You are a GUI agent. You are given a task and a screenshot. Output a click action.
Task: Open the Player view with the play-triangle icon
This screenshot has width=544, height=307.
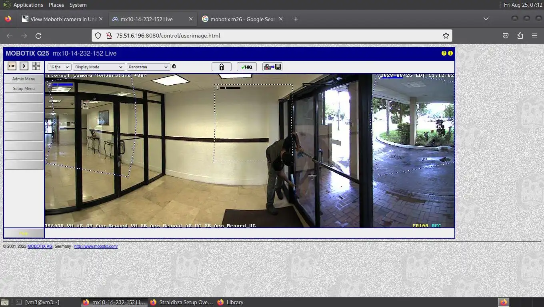[x=24, y=66]
